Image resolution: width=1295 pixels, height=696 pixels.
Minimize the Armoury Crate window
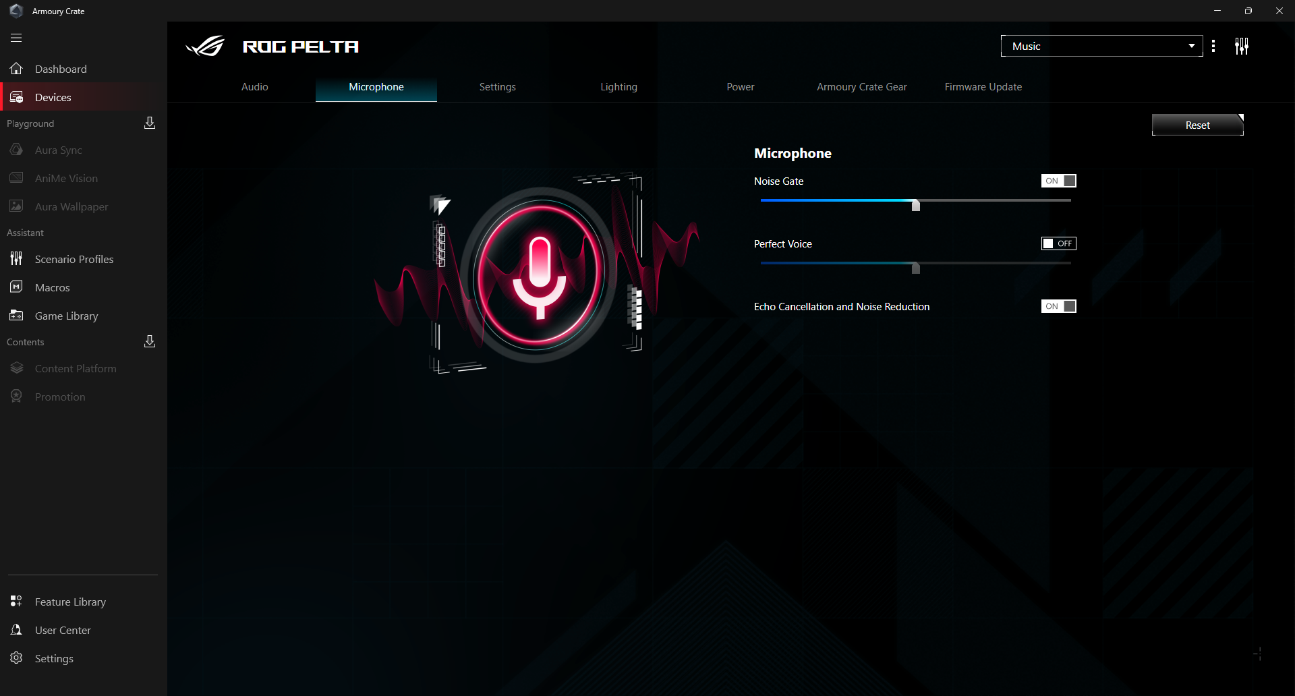point(1217,11)
